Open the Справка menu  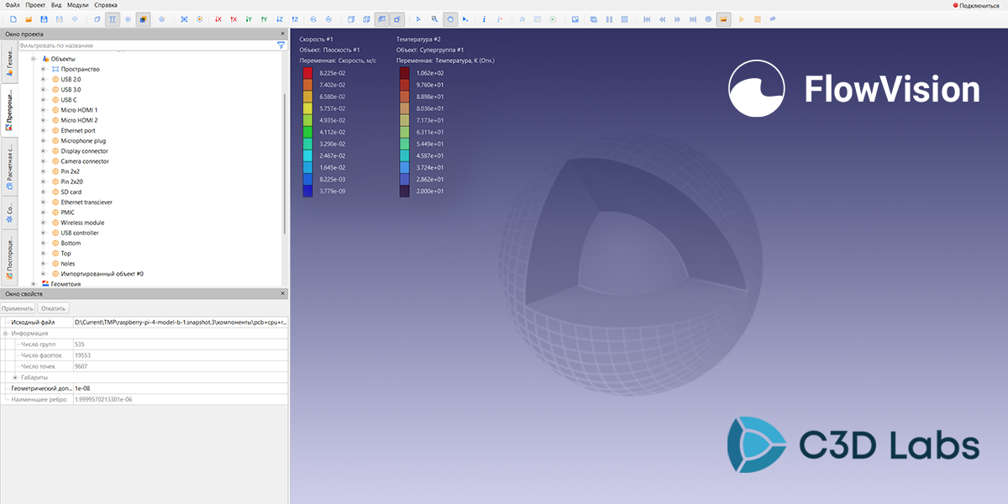[106, 5]
